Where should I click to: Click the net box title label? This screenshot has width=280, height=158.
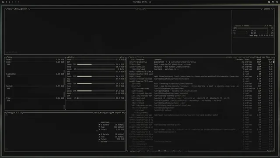[x=9, y=113]
